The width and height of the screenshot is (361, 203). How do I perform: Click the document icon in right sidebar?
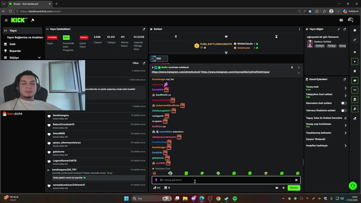355,71
